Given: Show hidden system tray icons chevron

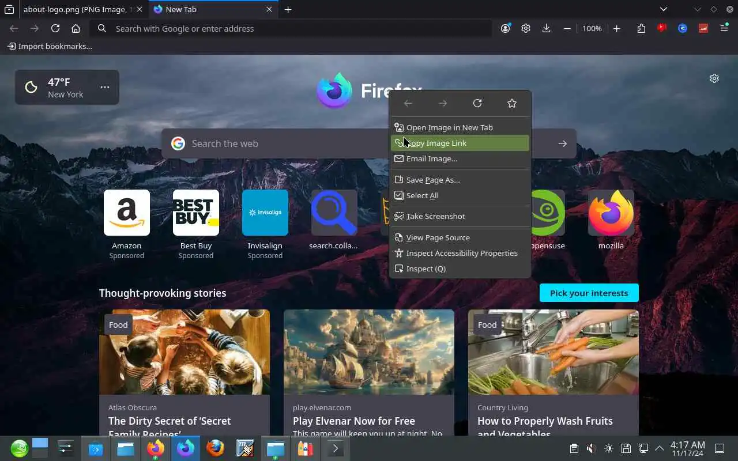Looking at the screenshot, I should pos(660,448).
